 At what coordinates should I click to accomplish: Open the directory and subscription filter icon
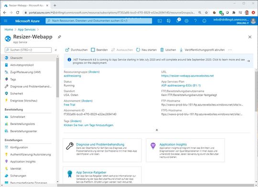click(169, 21)
